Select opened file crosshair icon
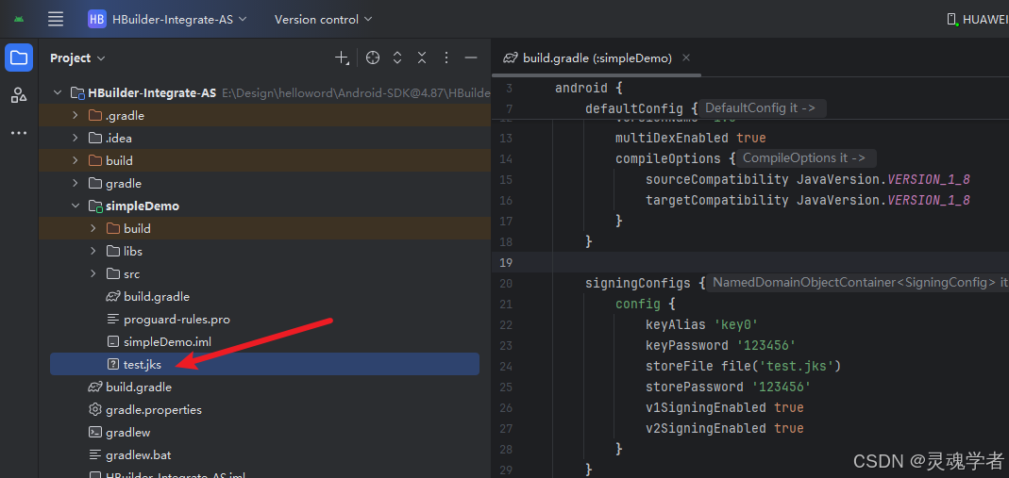 [373, 58]
